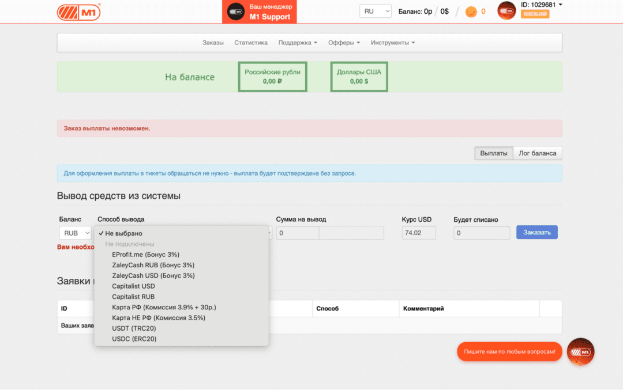Select Карта РФ (Комиссия 3.9% + 30р.)
Screen dimensions: 623x390
[x=181, y=307]
